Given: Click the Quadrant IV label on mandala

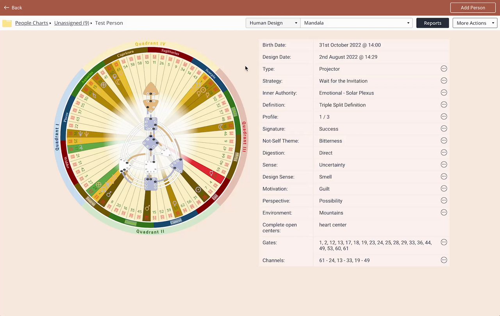Looking at the screenshot, I should (150, 44).
